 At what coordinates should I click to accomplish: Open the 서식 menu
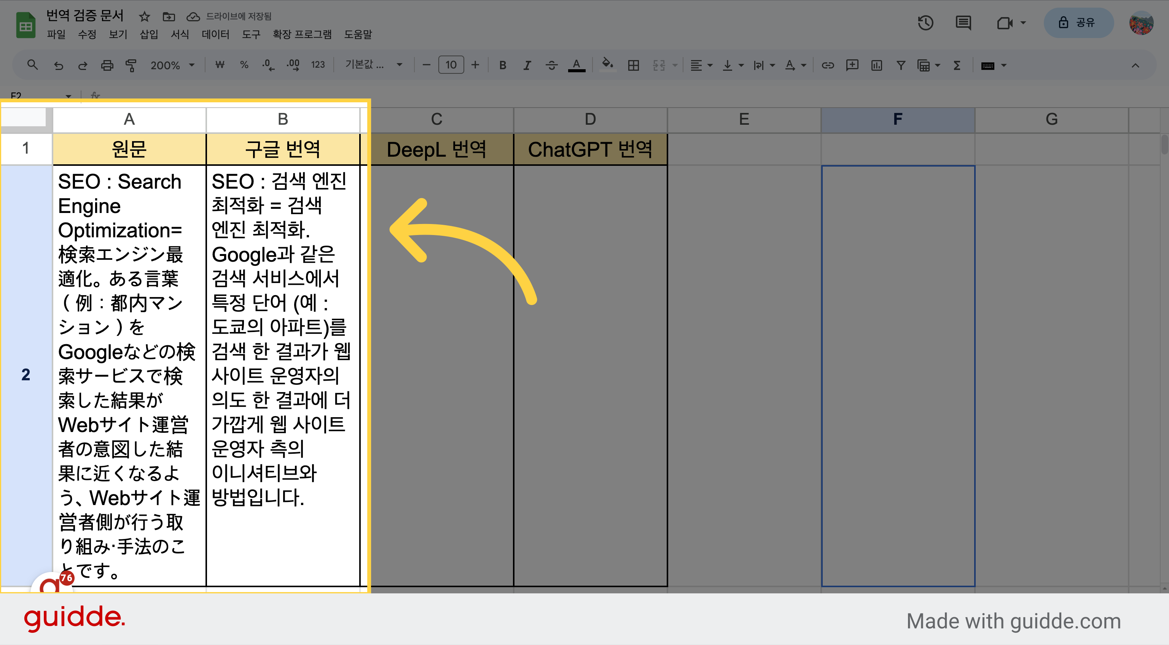tap(180, 35)
